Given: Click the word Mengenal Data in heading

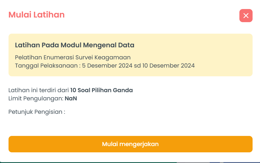Looking at the screenshot, I should click(x=109, y=45).
